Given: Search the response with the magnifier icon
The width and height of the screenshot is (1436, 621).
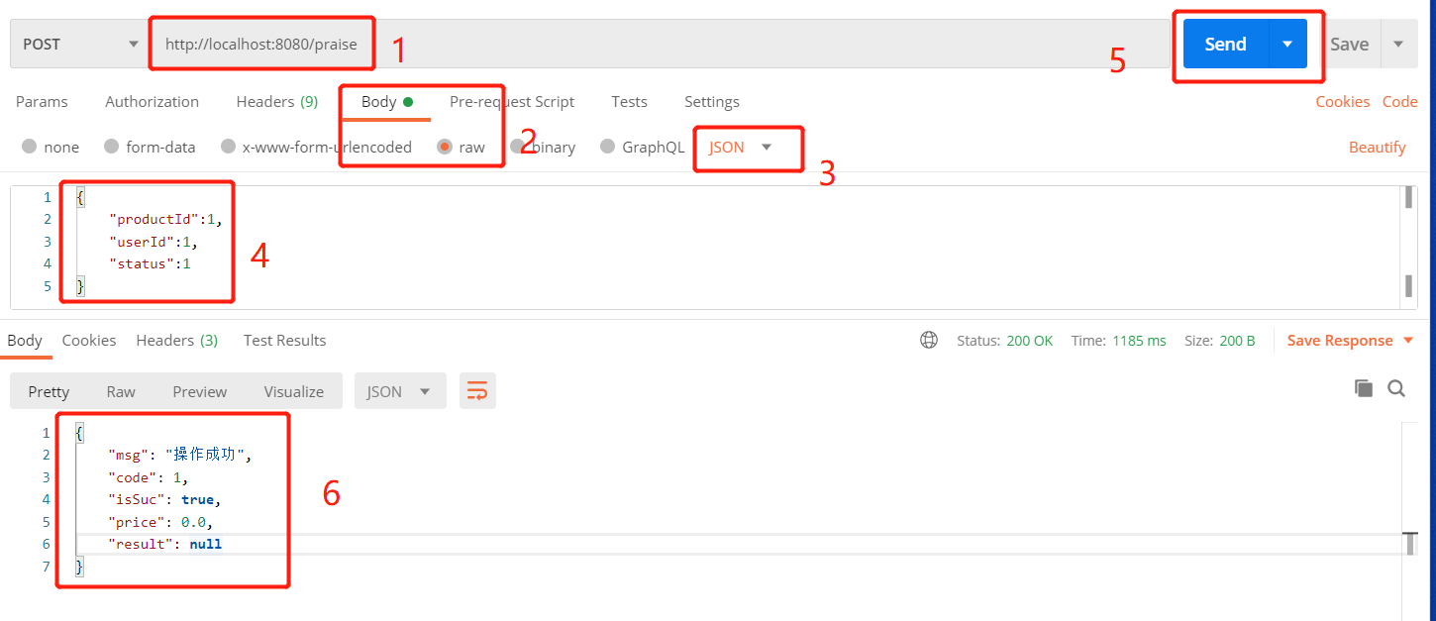Looking at the screenshot, I should (1396, 388).
